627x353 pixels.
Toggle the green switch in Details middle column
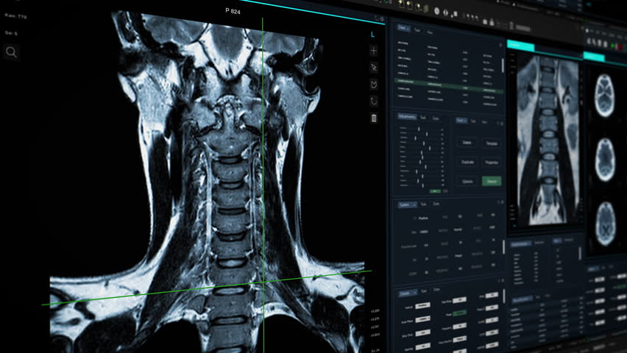[x=459, y=313]
